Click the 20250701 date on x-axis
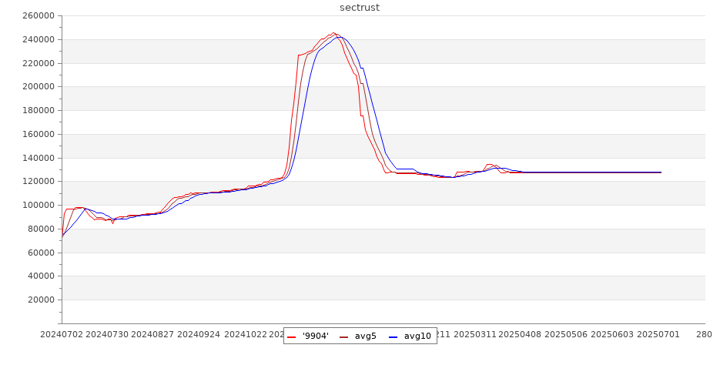The image size is (720, 385). click(x=658, y=334)
